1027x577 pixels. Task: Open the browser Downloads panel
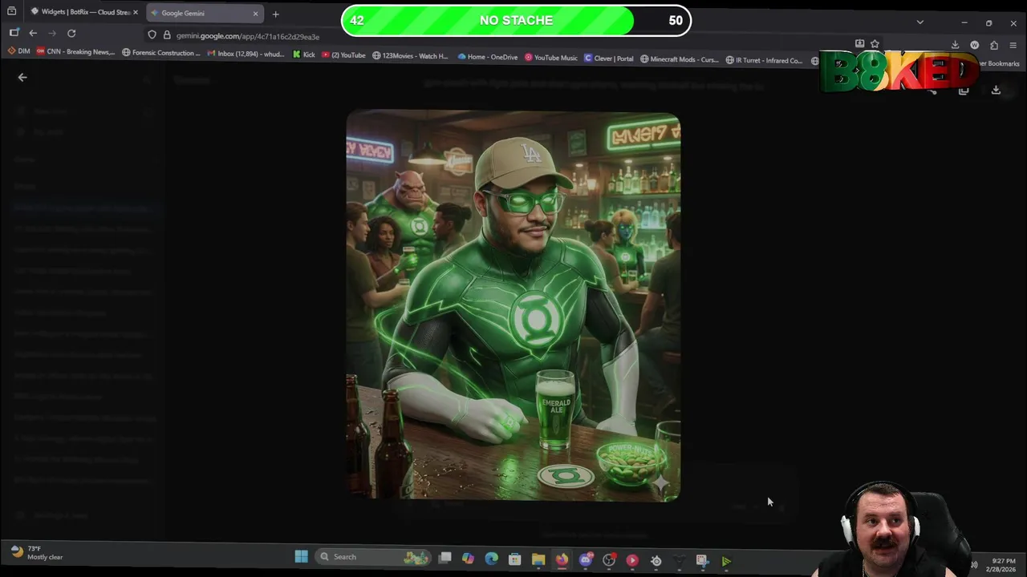(955, 45)
